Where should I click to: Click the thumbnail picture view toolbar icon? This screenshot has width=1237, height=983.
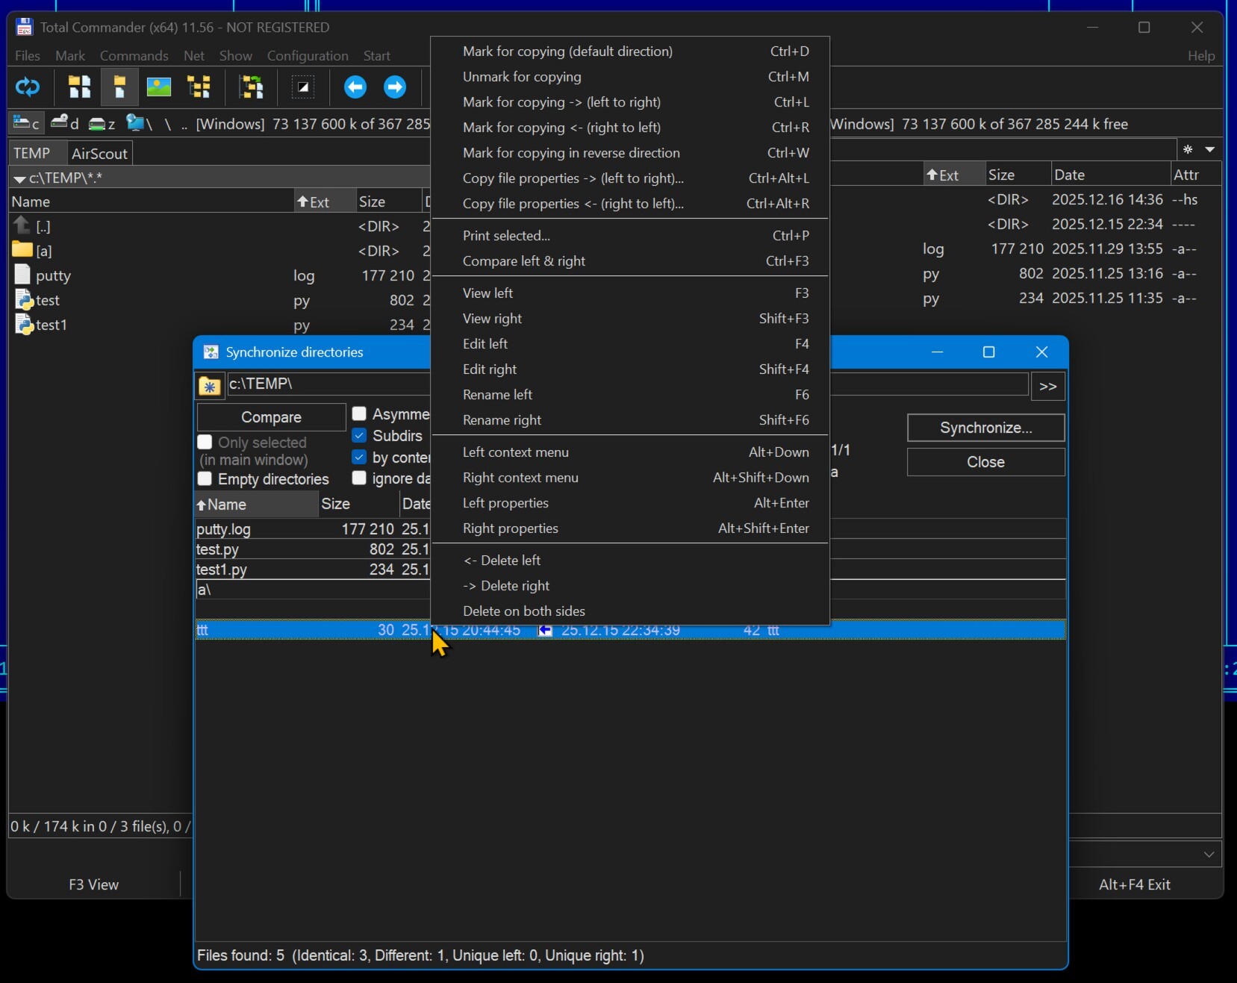click(x=159, y=87)
